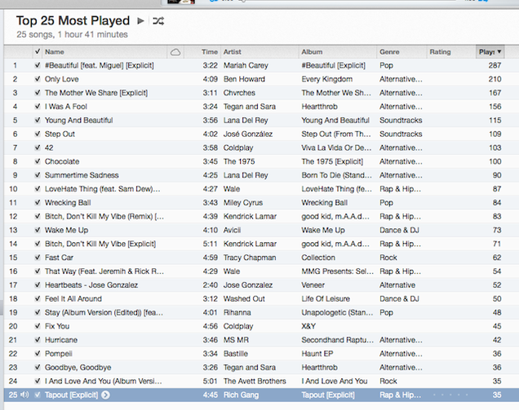The width and height of the screenshot is (519, 410).
Task: Sort by the Plays column header
Action: (490, 52)
